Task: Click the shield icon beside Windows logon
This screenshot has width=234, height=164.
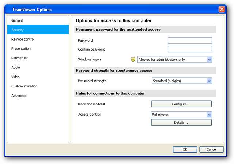Action: click(133, 59)
